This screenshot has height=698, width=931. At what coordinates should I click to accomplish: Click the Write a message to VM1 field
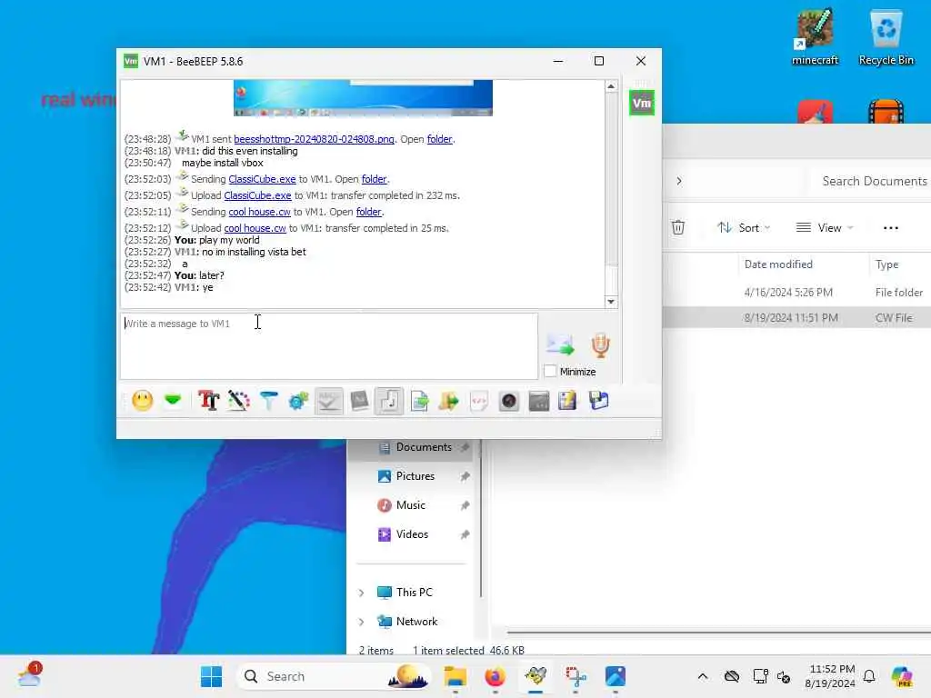point(329,346)
